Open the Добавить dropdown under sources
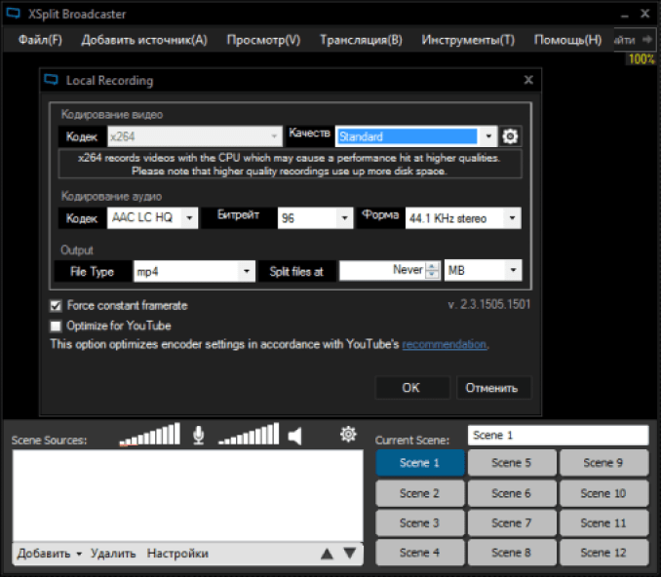The image size is (661, 577). point(50,553)
